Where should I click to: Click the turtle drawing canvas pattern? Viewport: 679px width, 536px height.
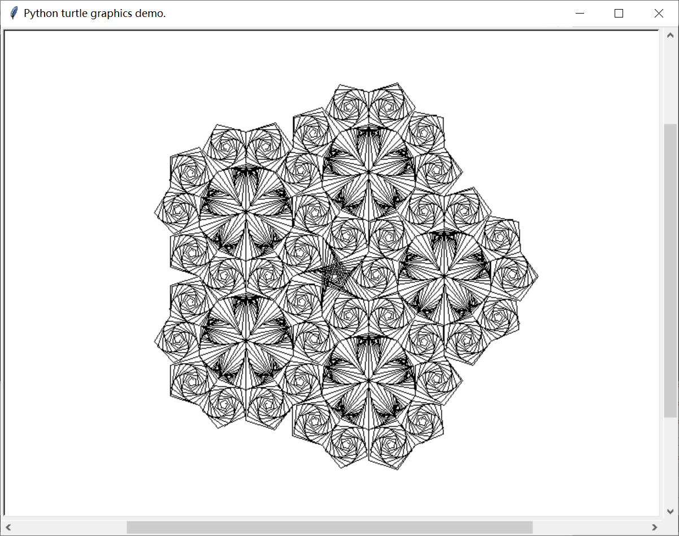346,276
